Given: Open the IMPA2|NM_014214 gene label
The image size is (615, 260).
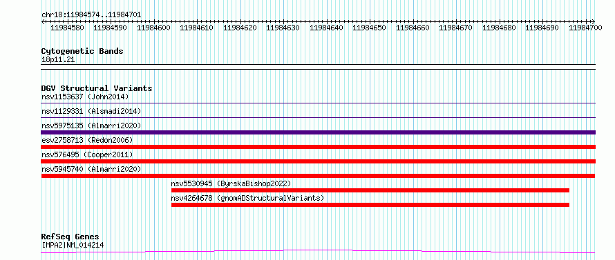Looking at the screenshot, I should [x=73, y=246].
